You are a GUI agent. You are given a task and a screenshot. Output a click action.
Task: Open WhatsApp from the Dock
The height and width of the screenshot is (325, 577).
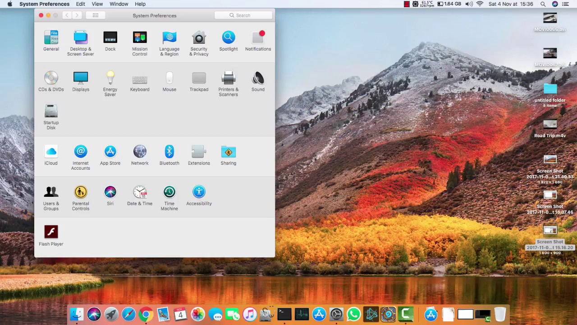tap(354, 314)
